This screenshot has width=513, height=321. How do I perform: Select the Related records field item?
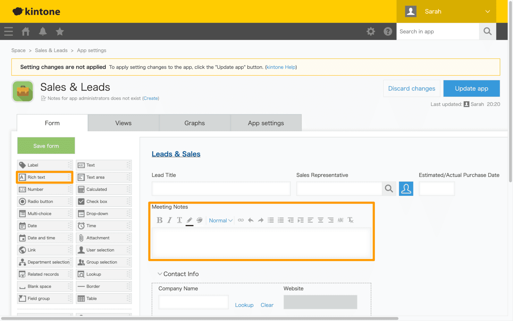[45, 274]
